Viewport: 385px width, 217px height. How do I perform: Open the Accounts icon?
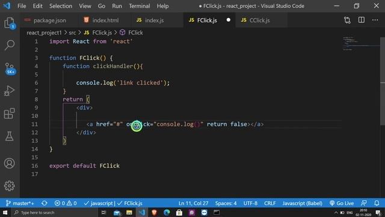pos(10,163)
